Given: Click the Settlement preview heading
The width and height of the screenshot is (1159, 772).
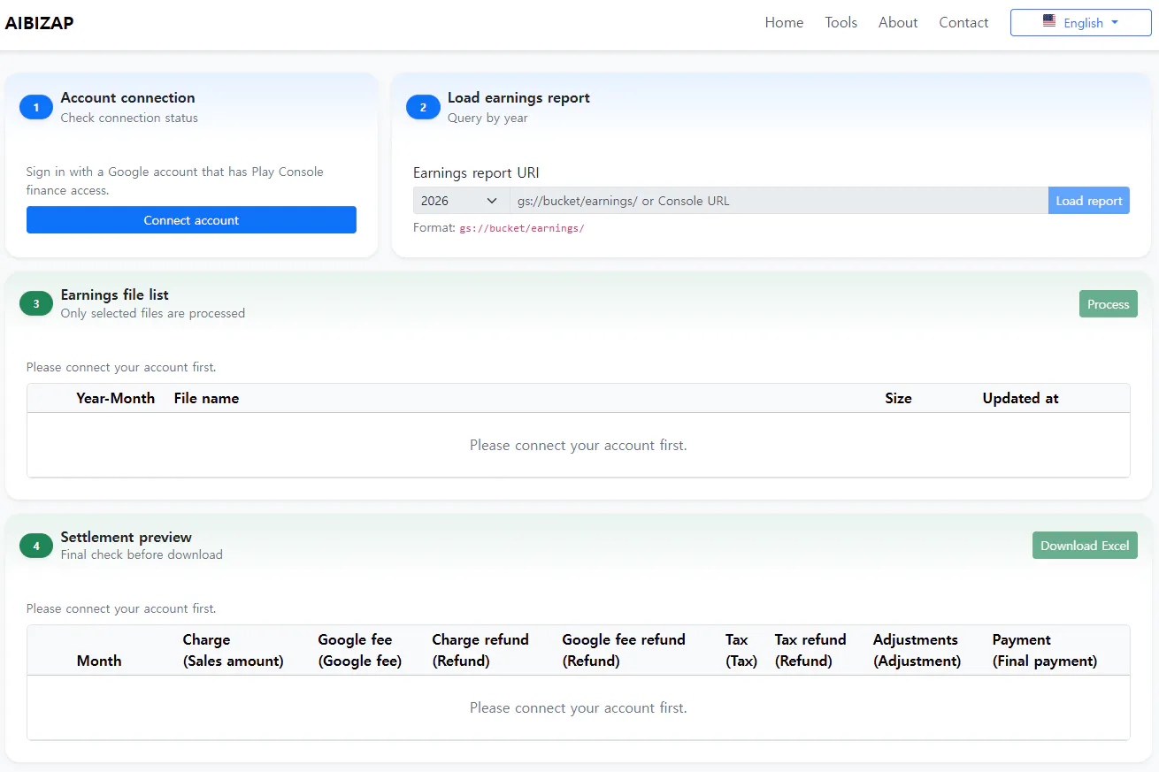Looking at the screenshot, I should coord(127,537).
